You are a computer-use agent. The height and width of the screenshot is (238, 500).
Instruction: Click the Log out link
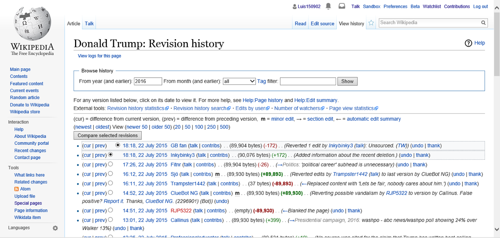pyautogui.click(x=480, y=7)
